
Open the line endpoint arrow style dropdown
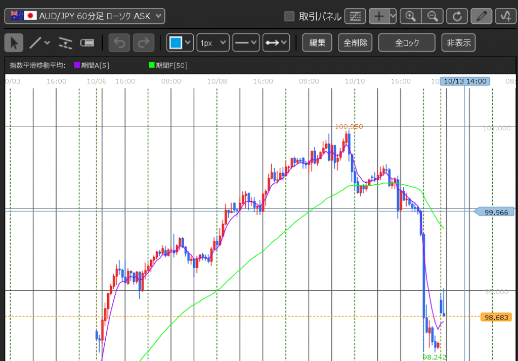click(276, 43)
